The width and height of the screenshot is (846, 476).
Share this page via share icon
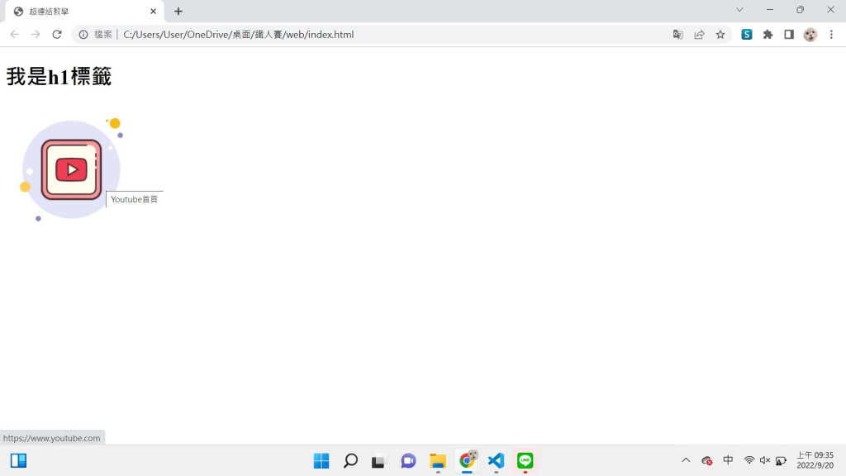(699, 35)
